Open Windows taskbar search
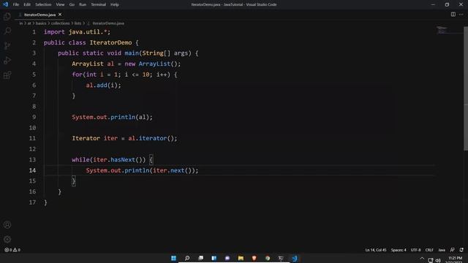 pyautogui.click(x=187, y=258)
